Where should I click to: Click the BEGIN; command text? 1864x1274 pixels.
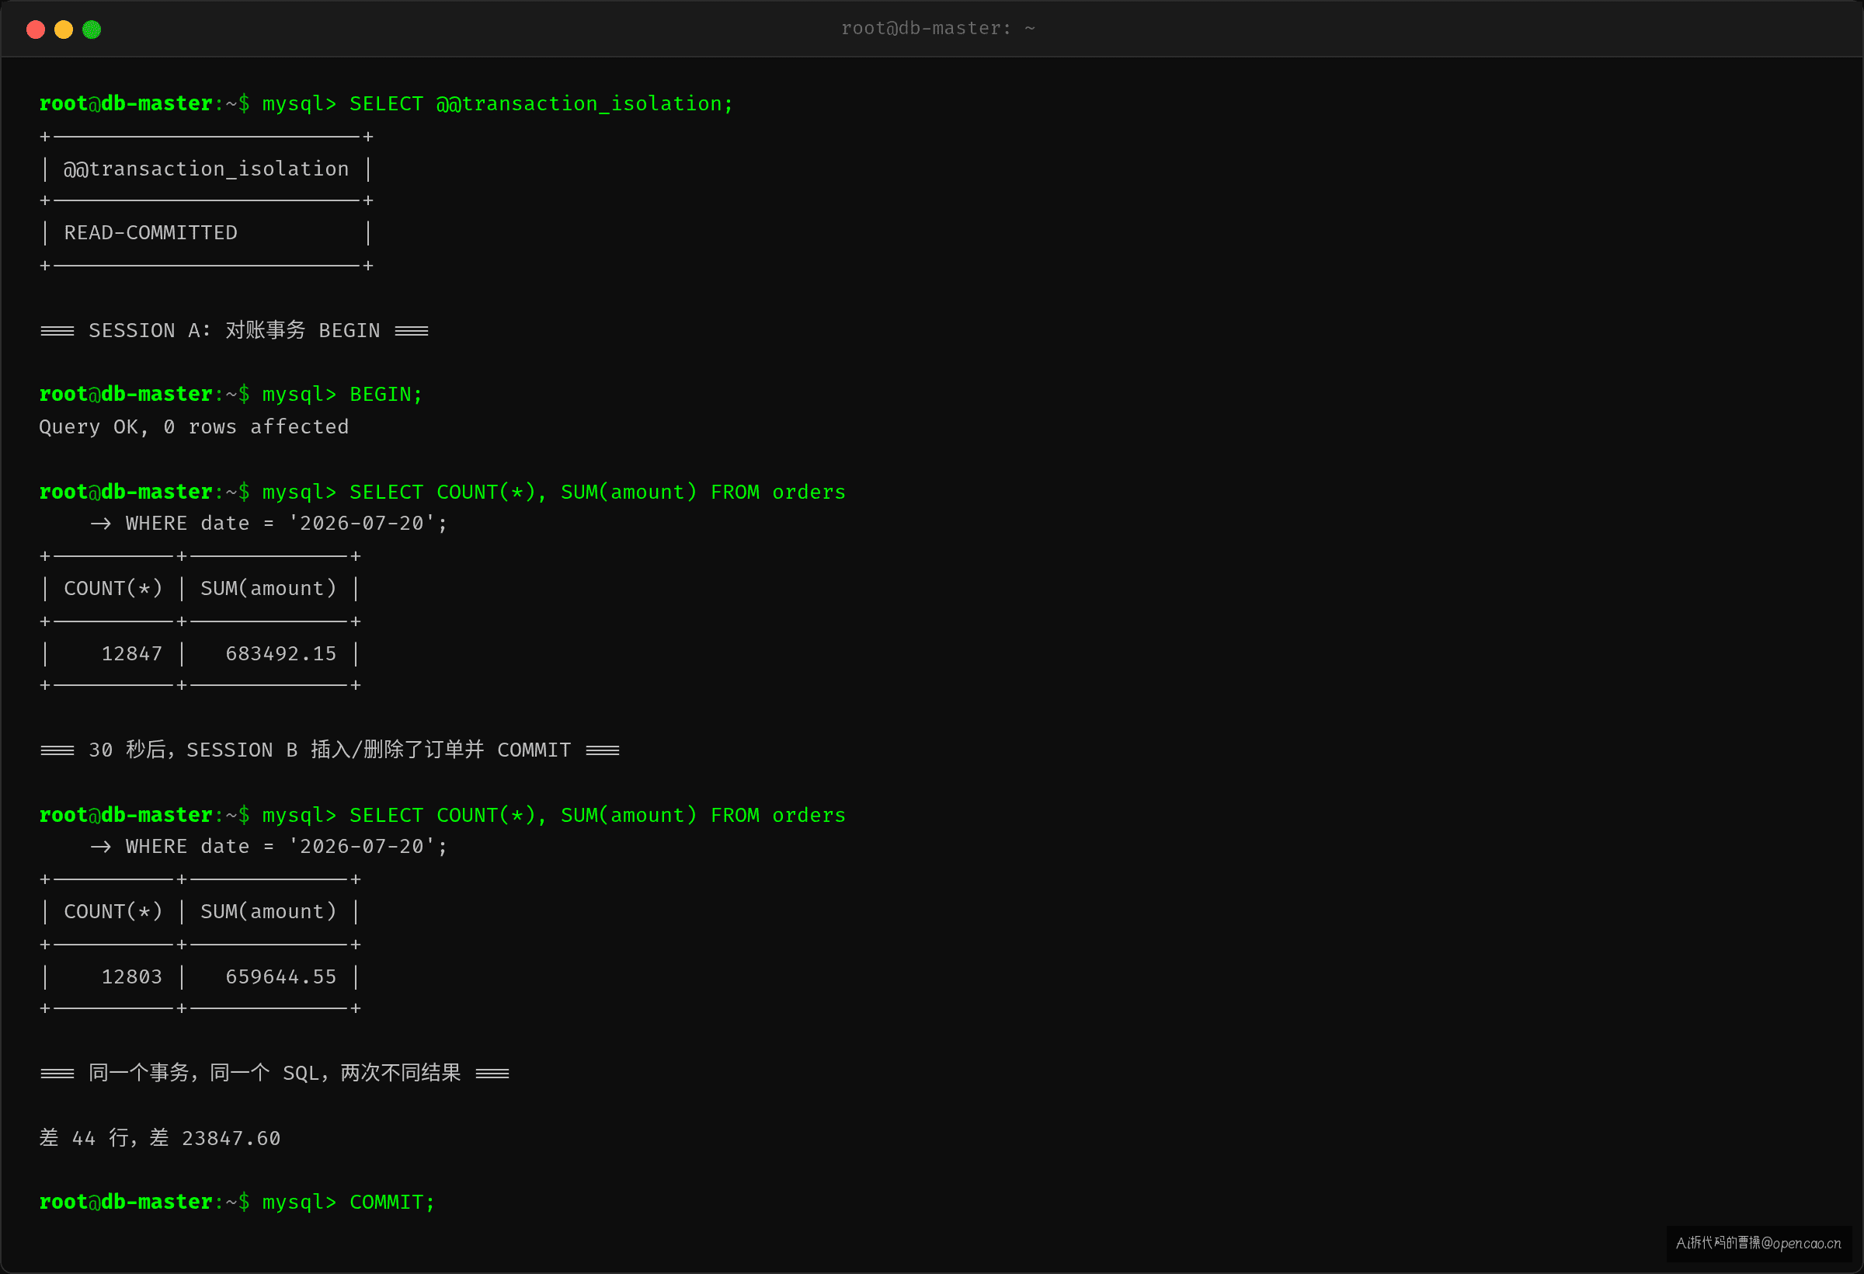(386, 395)
